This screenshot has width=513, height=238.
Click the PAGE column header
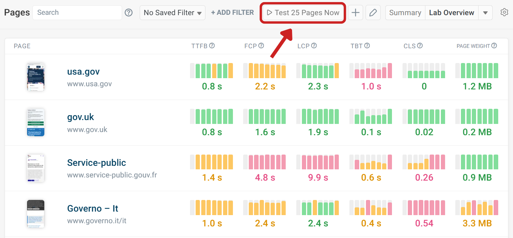click(x=22, y=46)
